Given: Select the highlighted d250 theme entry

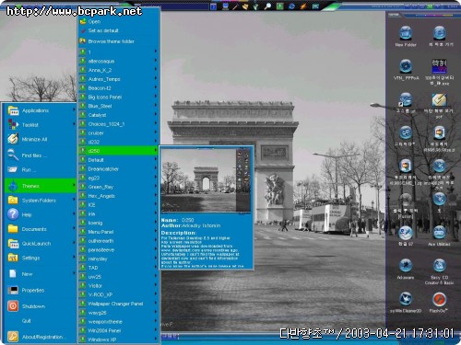Looking at the screenshot, I should (118, 151).
